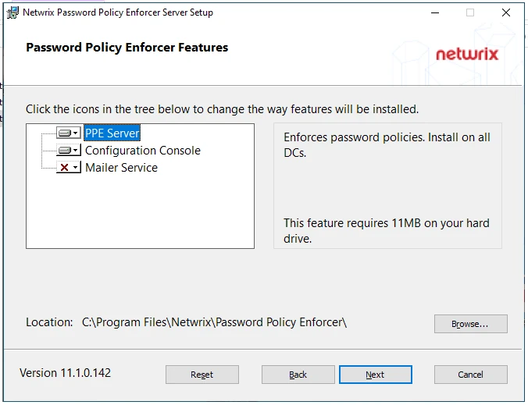Click the PPE Server drive icon
Image resolution: width=528 pixels, height=405 pixels.
[x=64, y=133]
